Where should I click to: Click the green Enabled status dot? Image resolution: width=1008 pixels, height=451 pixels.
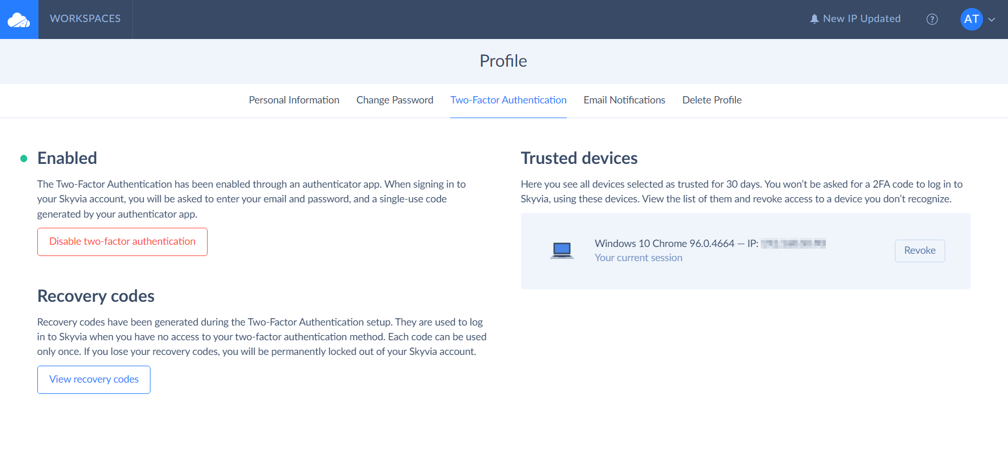[x=24, y=159]
